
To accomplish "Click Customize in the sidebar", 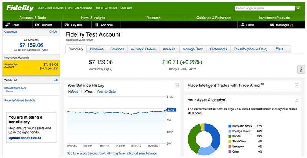I will 11,32.
